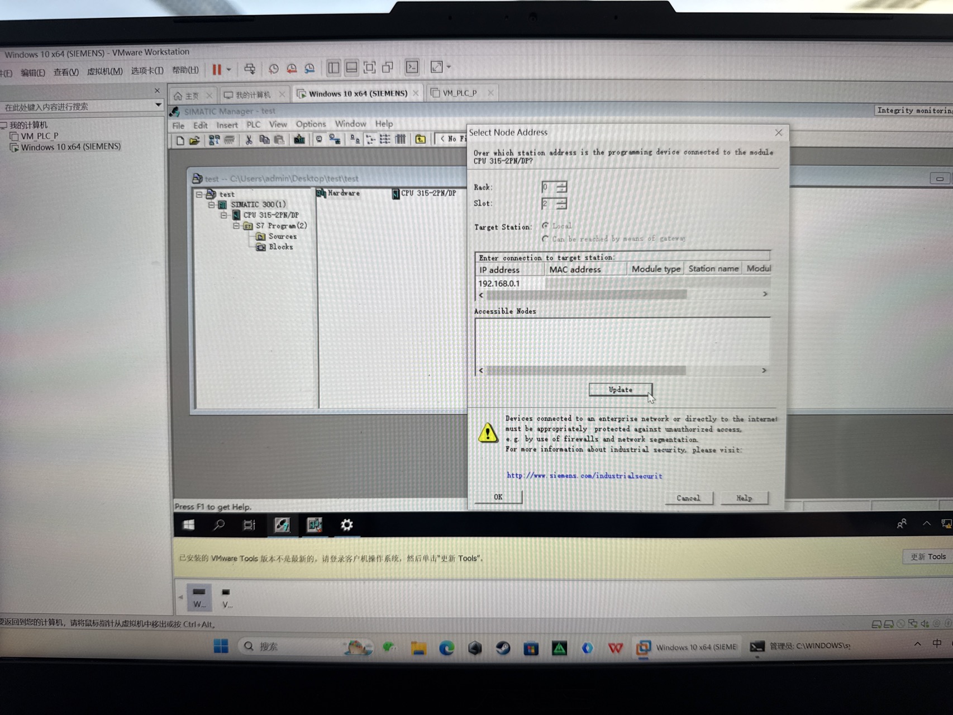Click the S7 Memory Card toolbar icon
Screen dimensions: 953x715
pyautogui.click(x=229, y=140)
